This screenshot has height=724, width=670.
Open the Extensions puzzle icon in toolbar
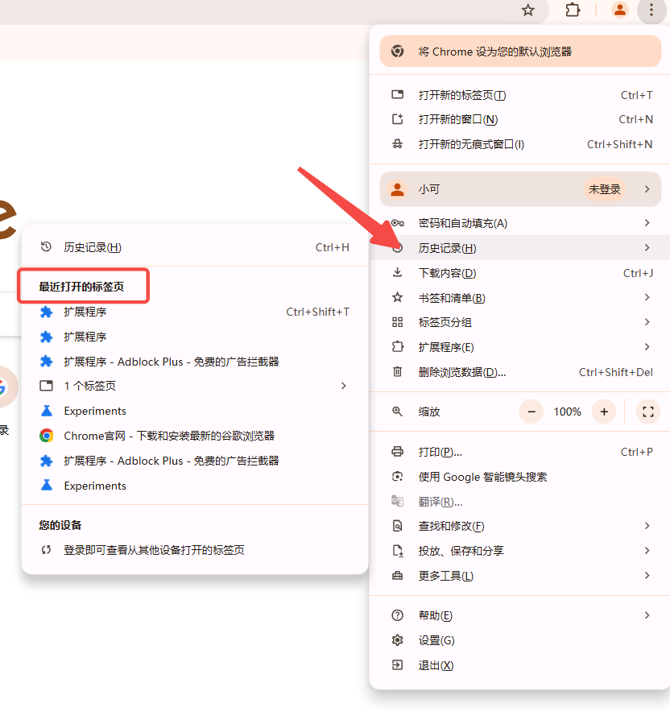[x=573, y=10]
